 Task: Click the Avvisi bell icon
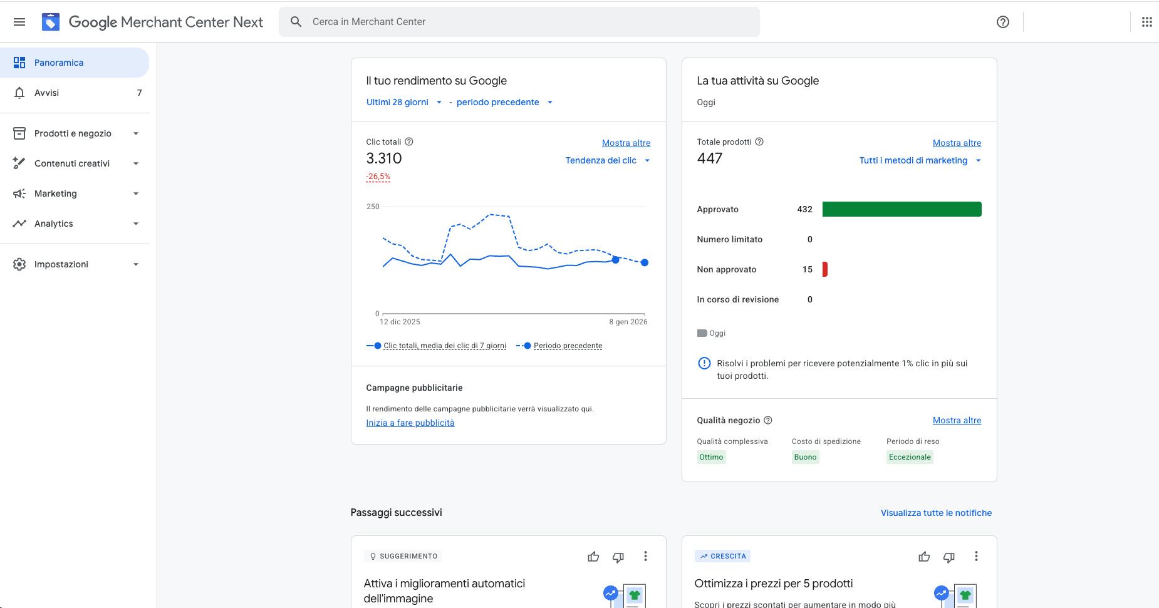[19, 93]
